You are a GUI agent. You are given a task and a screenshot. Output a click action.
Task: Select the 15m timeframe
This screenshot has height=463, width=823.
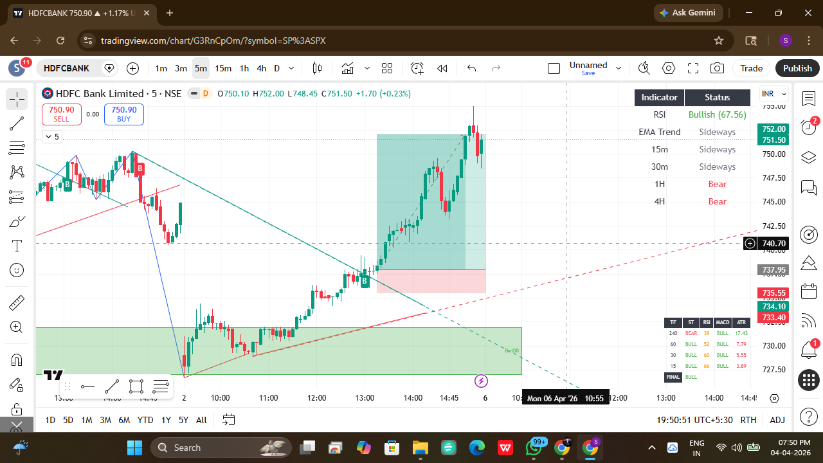click(223, 68)
